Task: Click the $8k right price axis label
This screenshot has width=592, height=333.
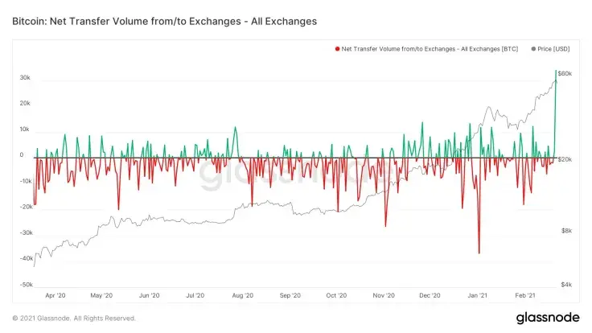Action: pyautogui.click(x=565, y=231)
